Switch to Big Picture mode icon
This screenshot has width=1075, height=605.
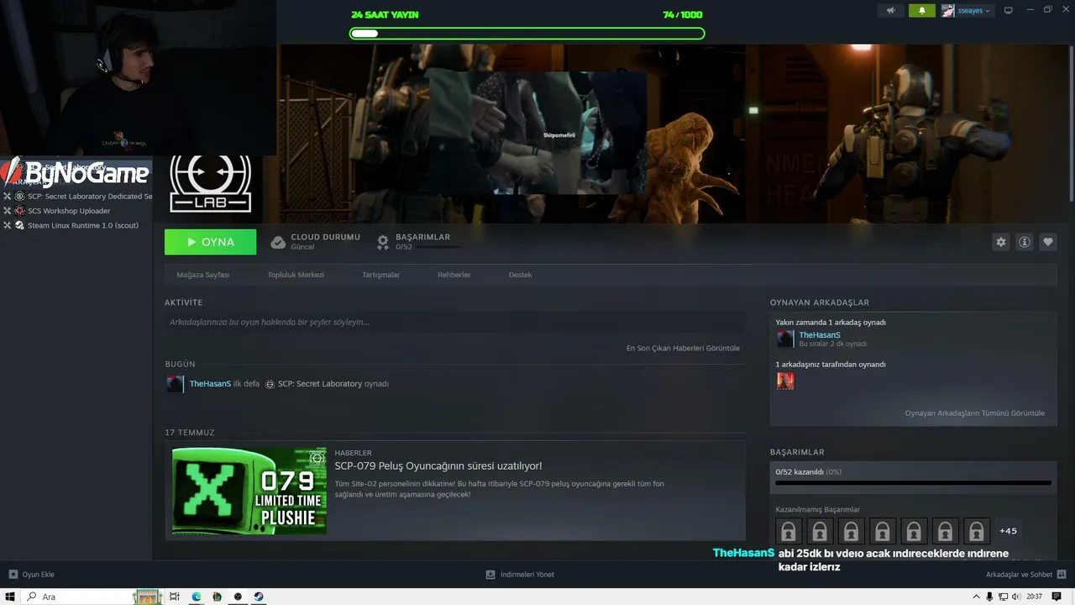1009,11
